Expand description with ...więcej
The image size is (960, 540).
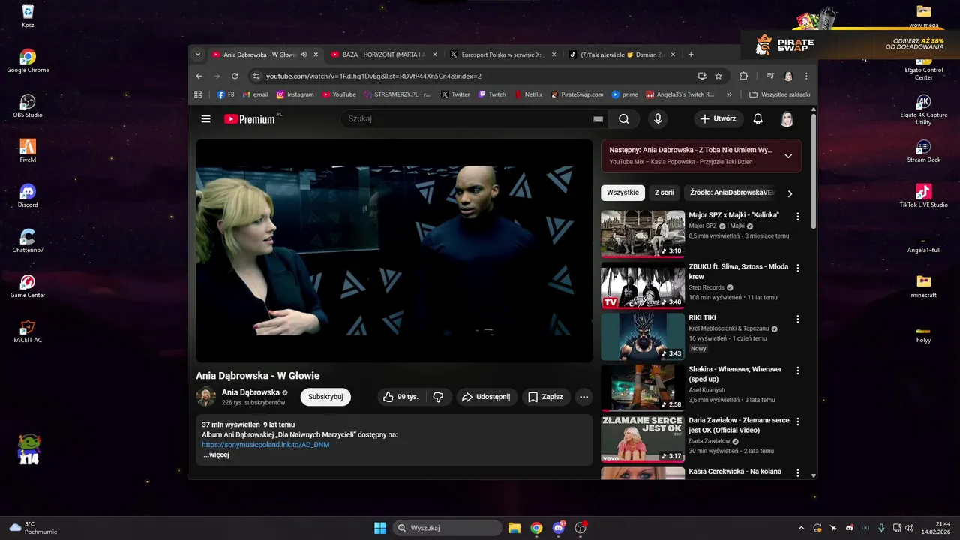click(216, 454)
